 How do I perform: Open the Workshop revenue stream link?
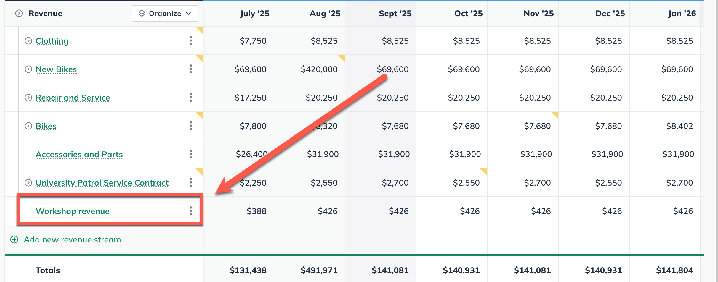pos(73,211)
